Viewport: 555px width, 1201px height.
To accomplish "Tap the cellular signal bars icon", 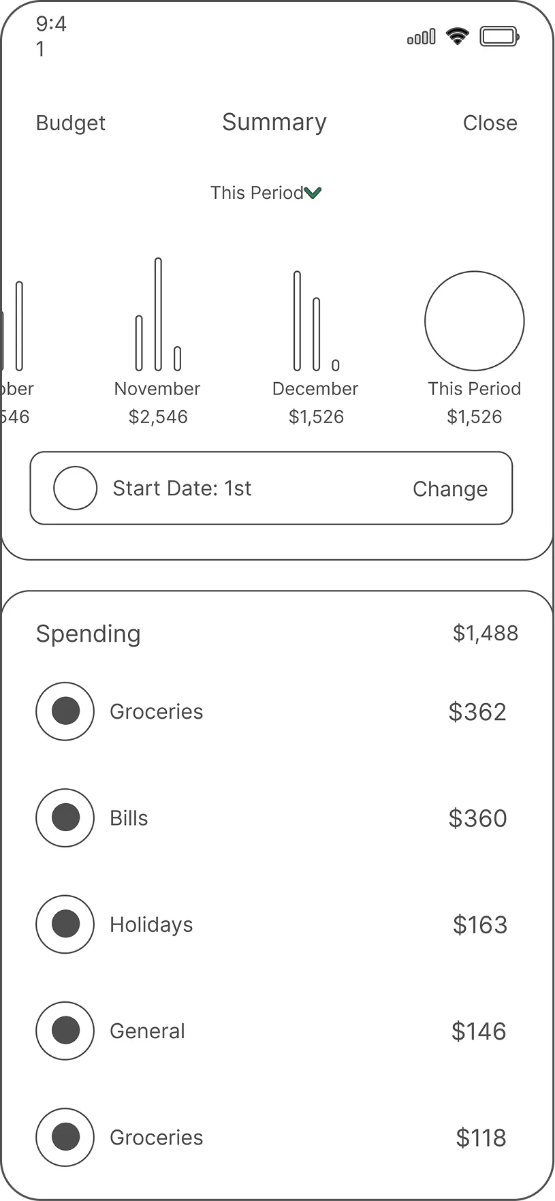I will click(x=421, y=37).
